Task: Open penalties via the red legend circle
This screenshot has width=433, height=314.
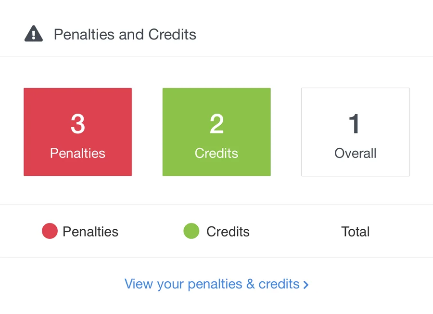Action: point(50,231)
